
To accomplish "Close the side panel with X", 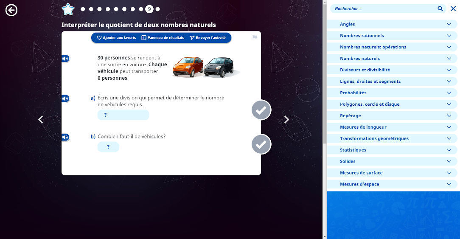I will point(453,8).
